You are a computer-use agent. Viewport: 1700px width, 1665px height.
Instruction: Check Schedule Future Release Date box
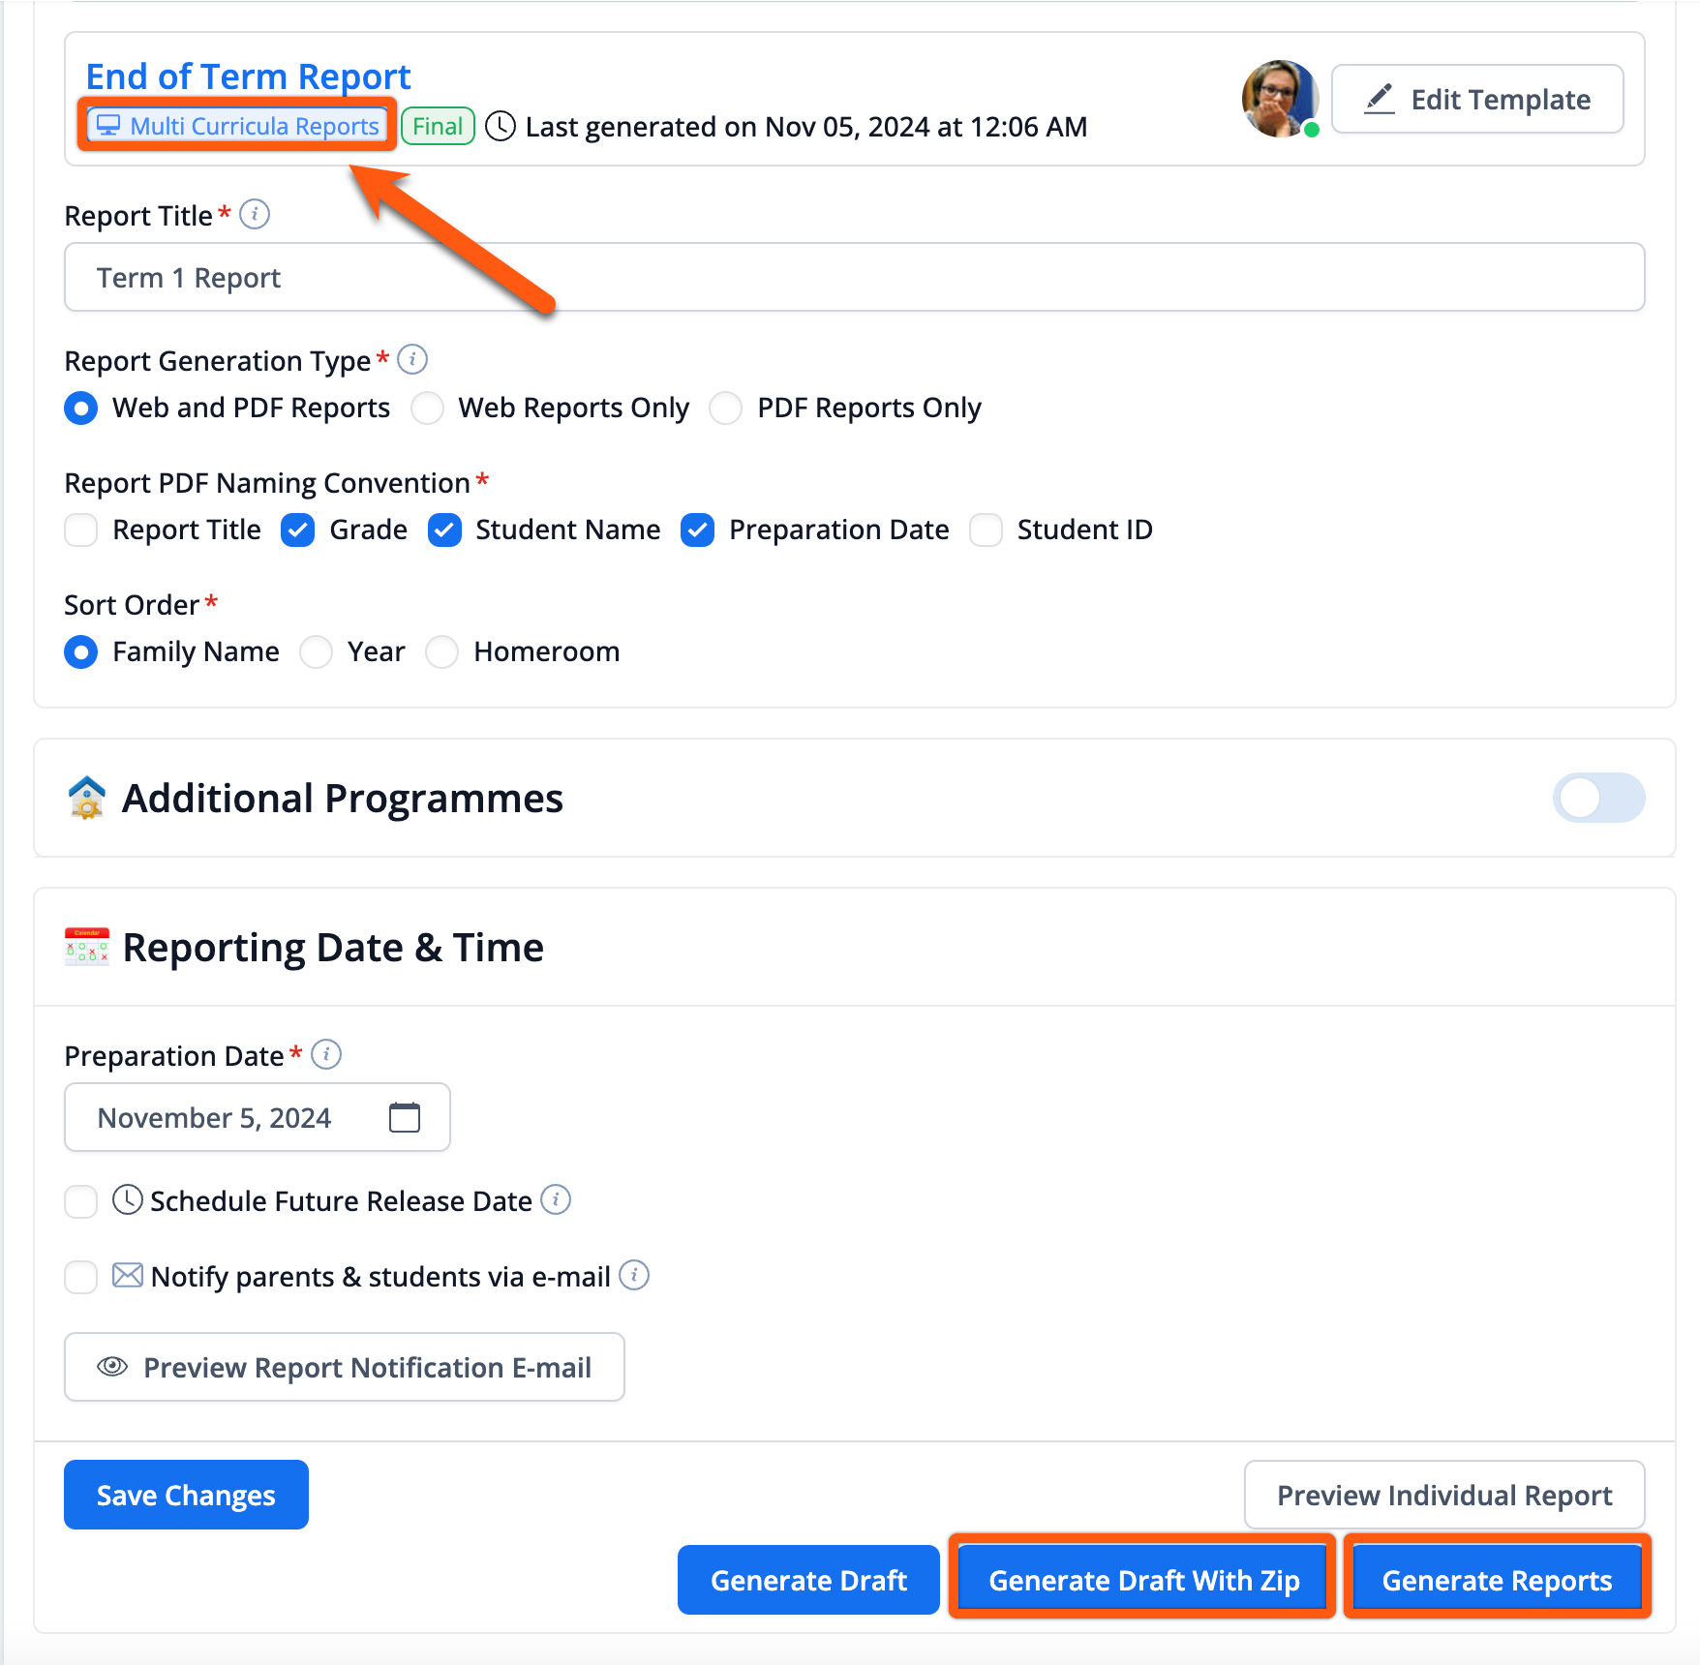(x=81, y=1201)
